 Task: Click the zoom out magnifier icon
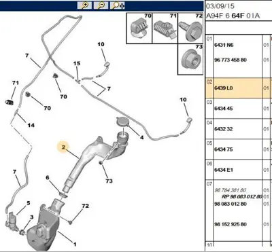[x=101, y=5]
